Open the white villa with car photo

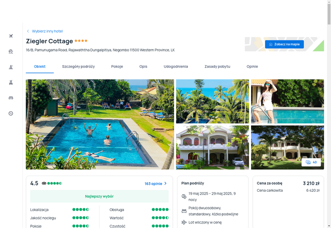(213, 148)
